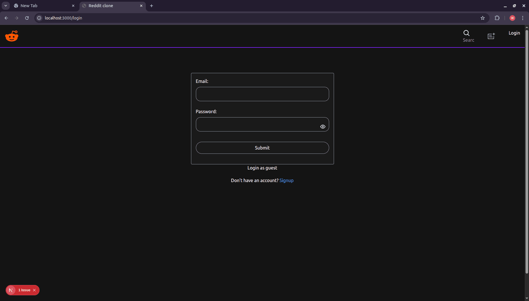Open the Login link in header
Image resolution: width=529 pixels, height=301 pixels.
(x=514, y=33)
